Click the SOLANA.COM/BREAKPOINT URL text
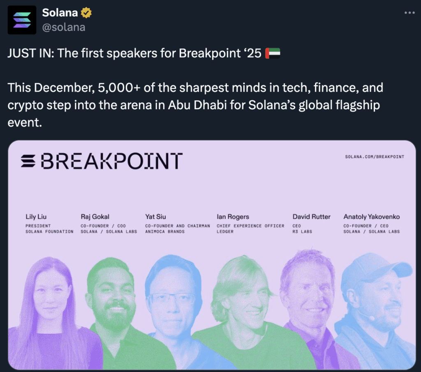 (x=375, y=156)
